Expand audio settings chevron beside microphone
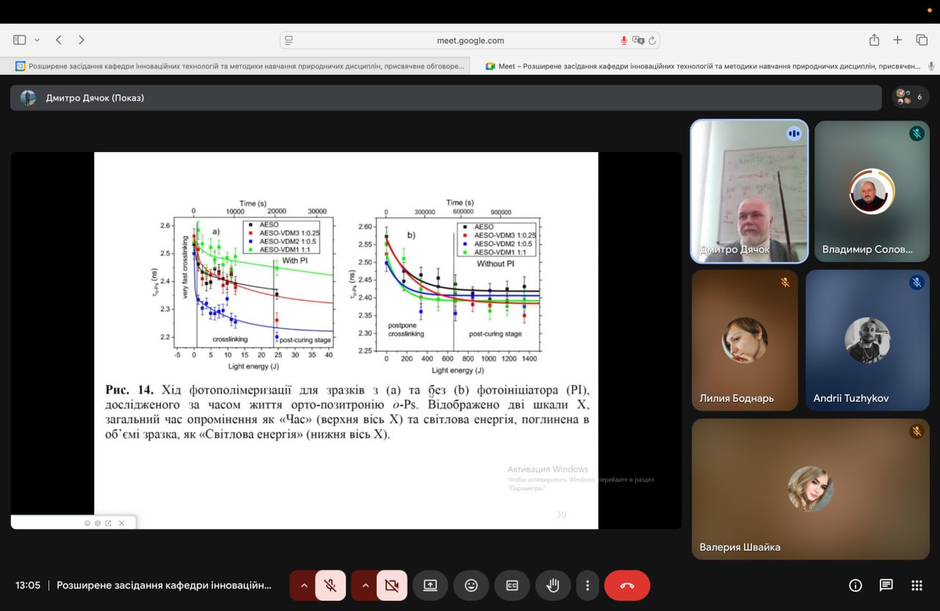 click(x=304, y=585)
